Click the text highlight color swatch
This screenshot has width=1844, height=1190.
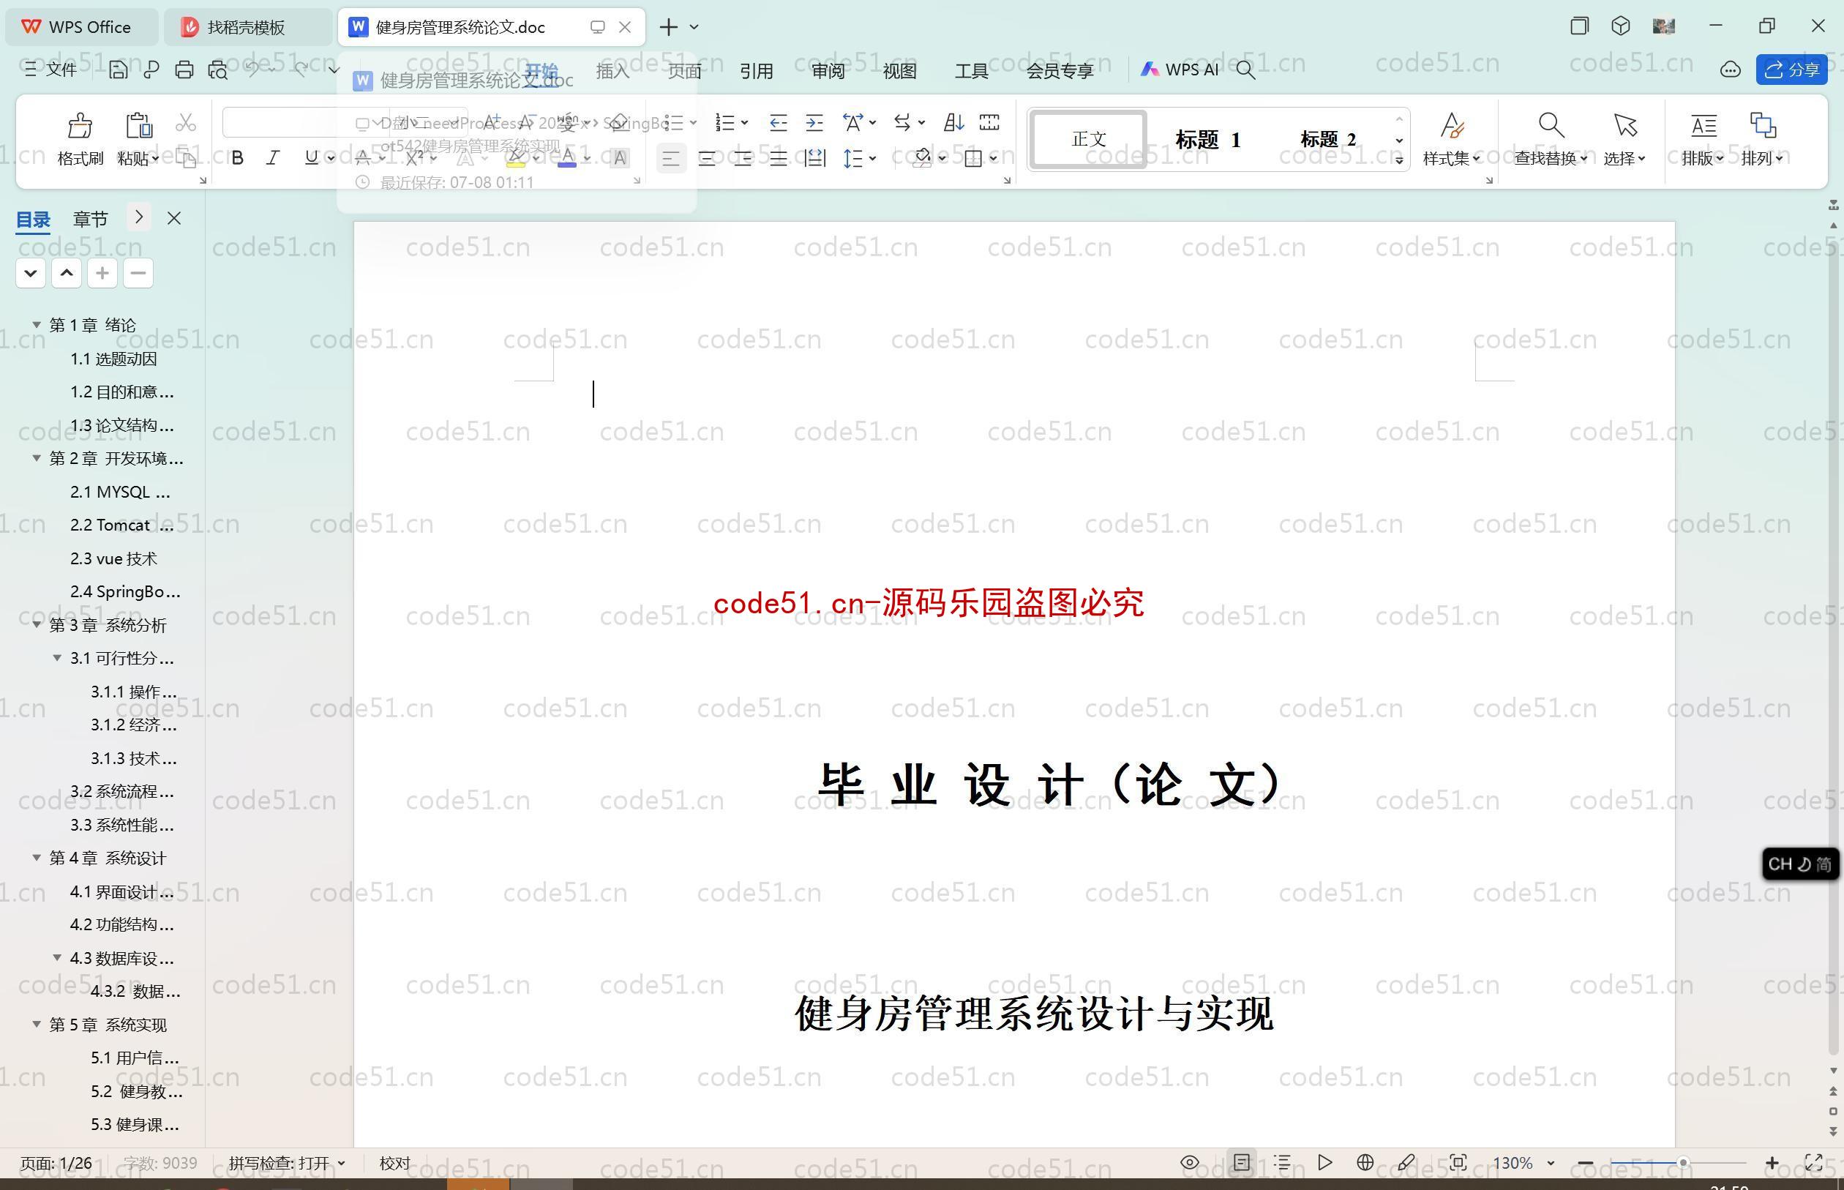coord(516,158)
